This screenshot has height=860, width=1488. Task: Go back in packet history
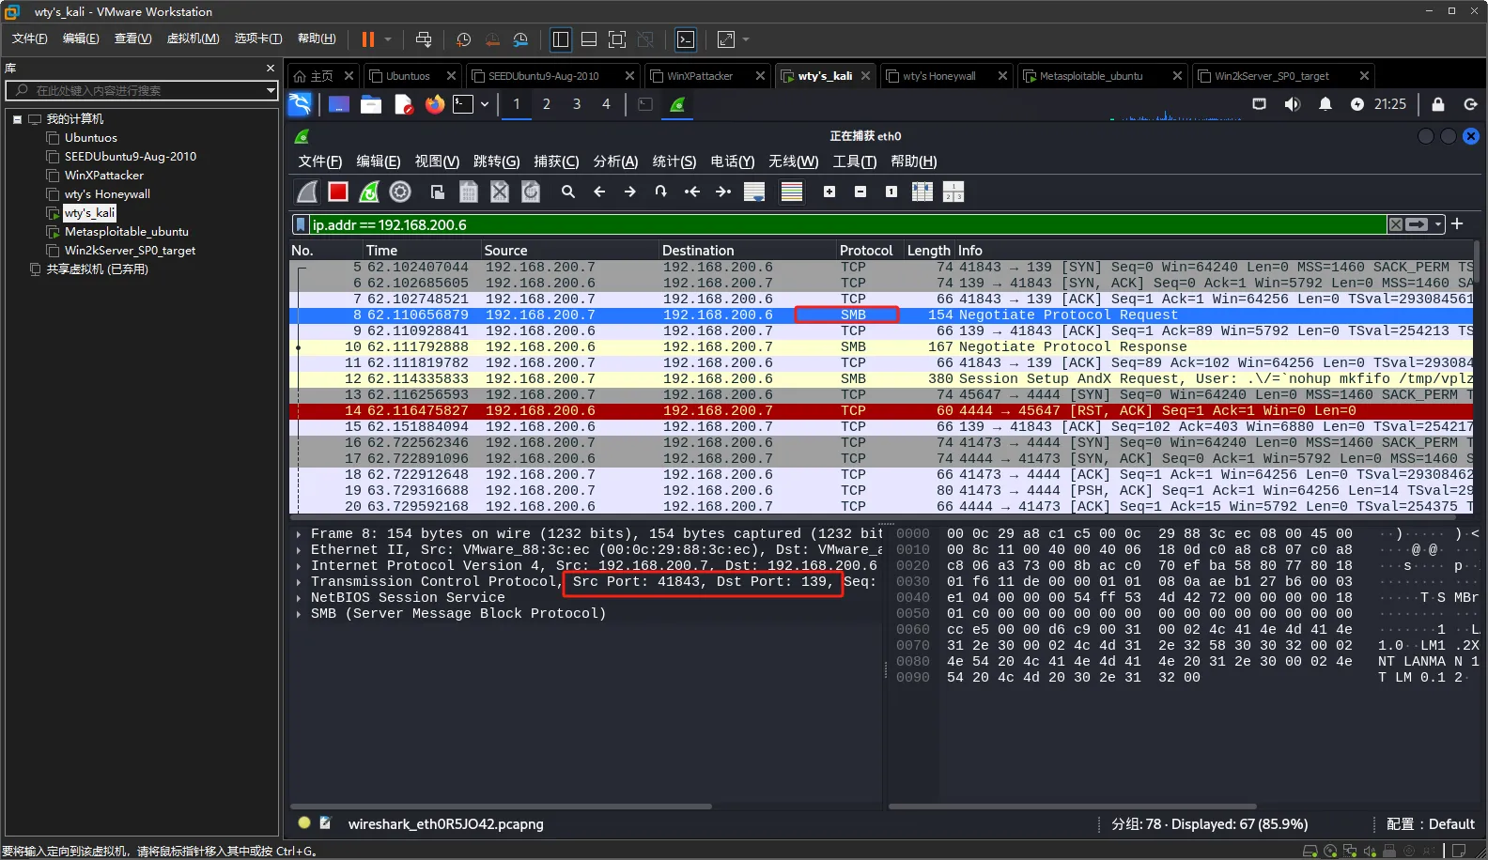(599, 192)
